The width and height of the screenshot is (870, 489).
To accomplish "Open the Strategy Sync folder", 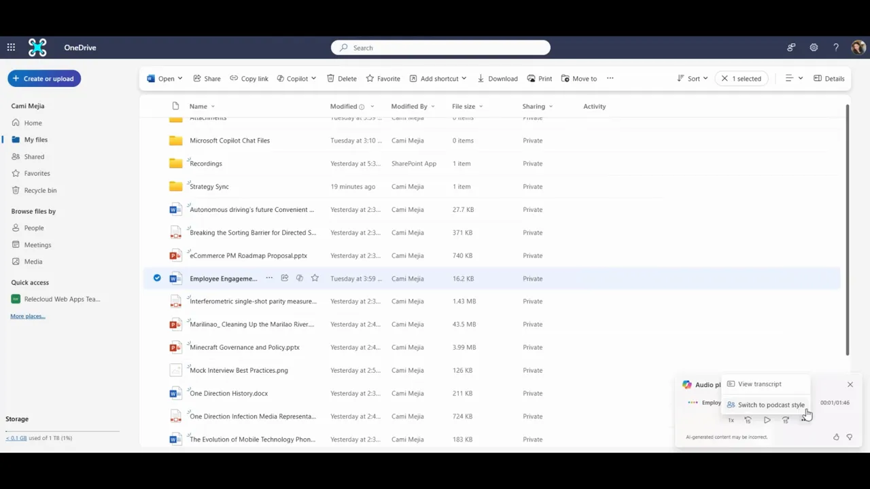I will pyautogui.click(x=209, y=187).
